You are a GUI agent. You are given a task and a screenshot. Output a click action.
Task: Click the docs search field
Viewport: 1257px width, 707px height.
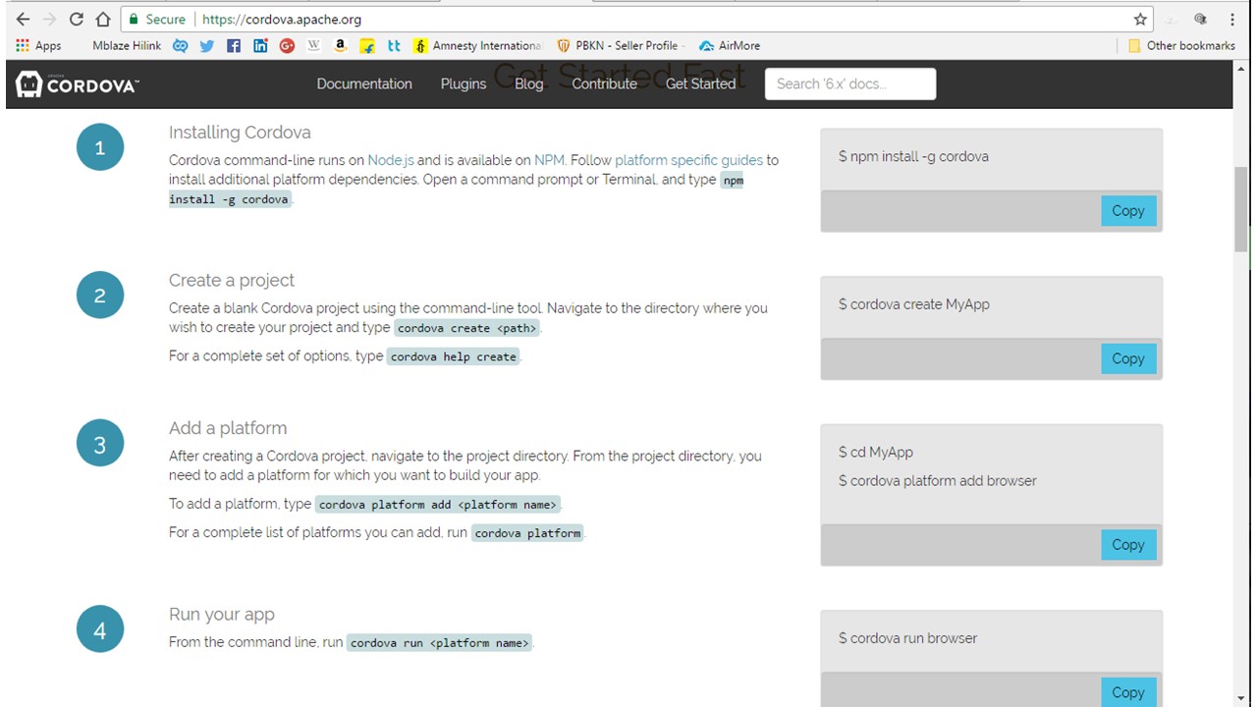849,83
